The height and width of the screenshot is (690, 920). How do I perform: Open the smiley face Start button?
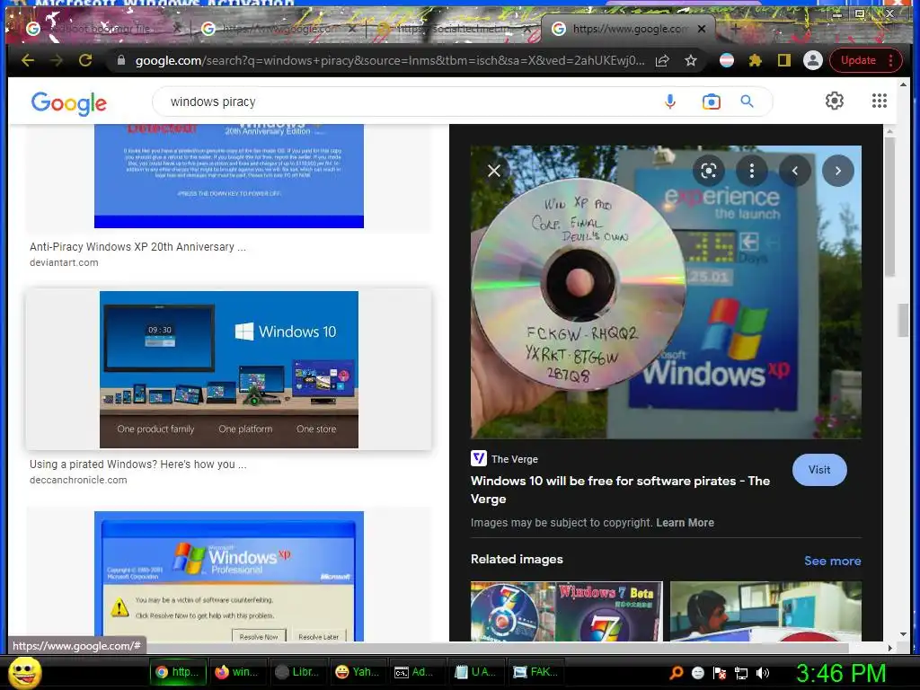[24, 672]
